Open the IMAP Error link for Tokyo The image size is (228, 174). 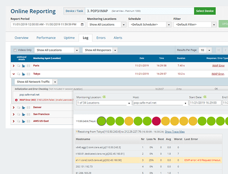pos(218,74)
